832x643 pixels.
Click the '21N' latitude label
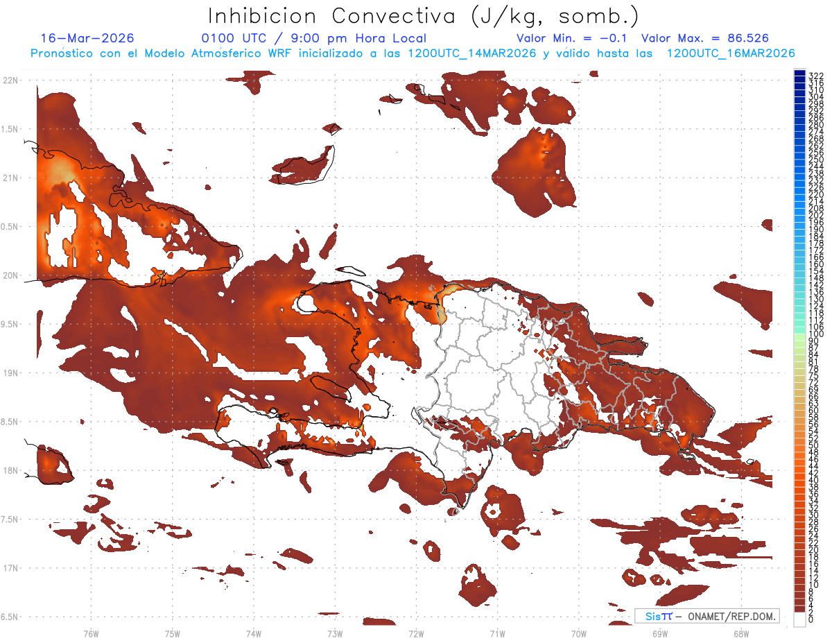[x=10, y=178]
